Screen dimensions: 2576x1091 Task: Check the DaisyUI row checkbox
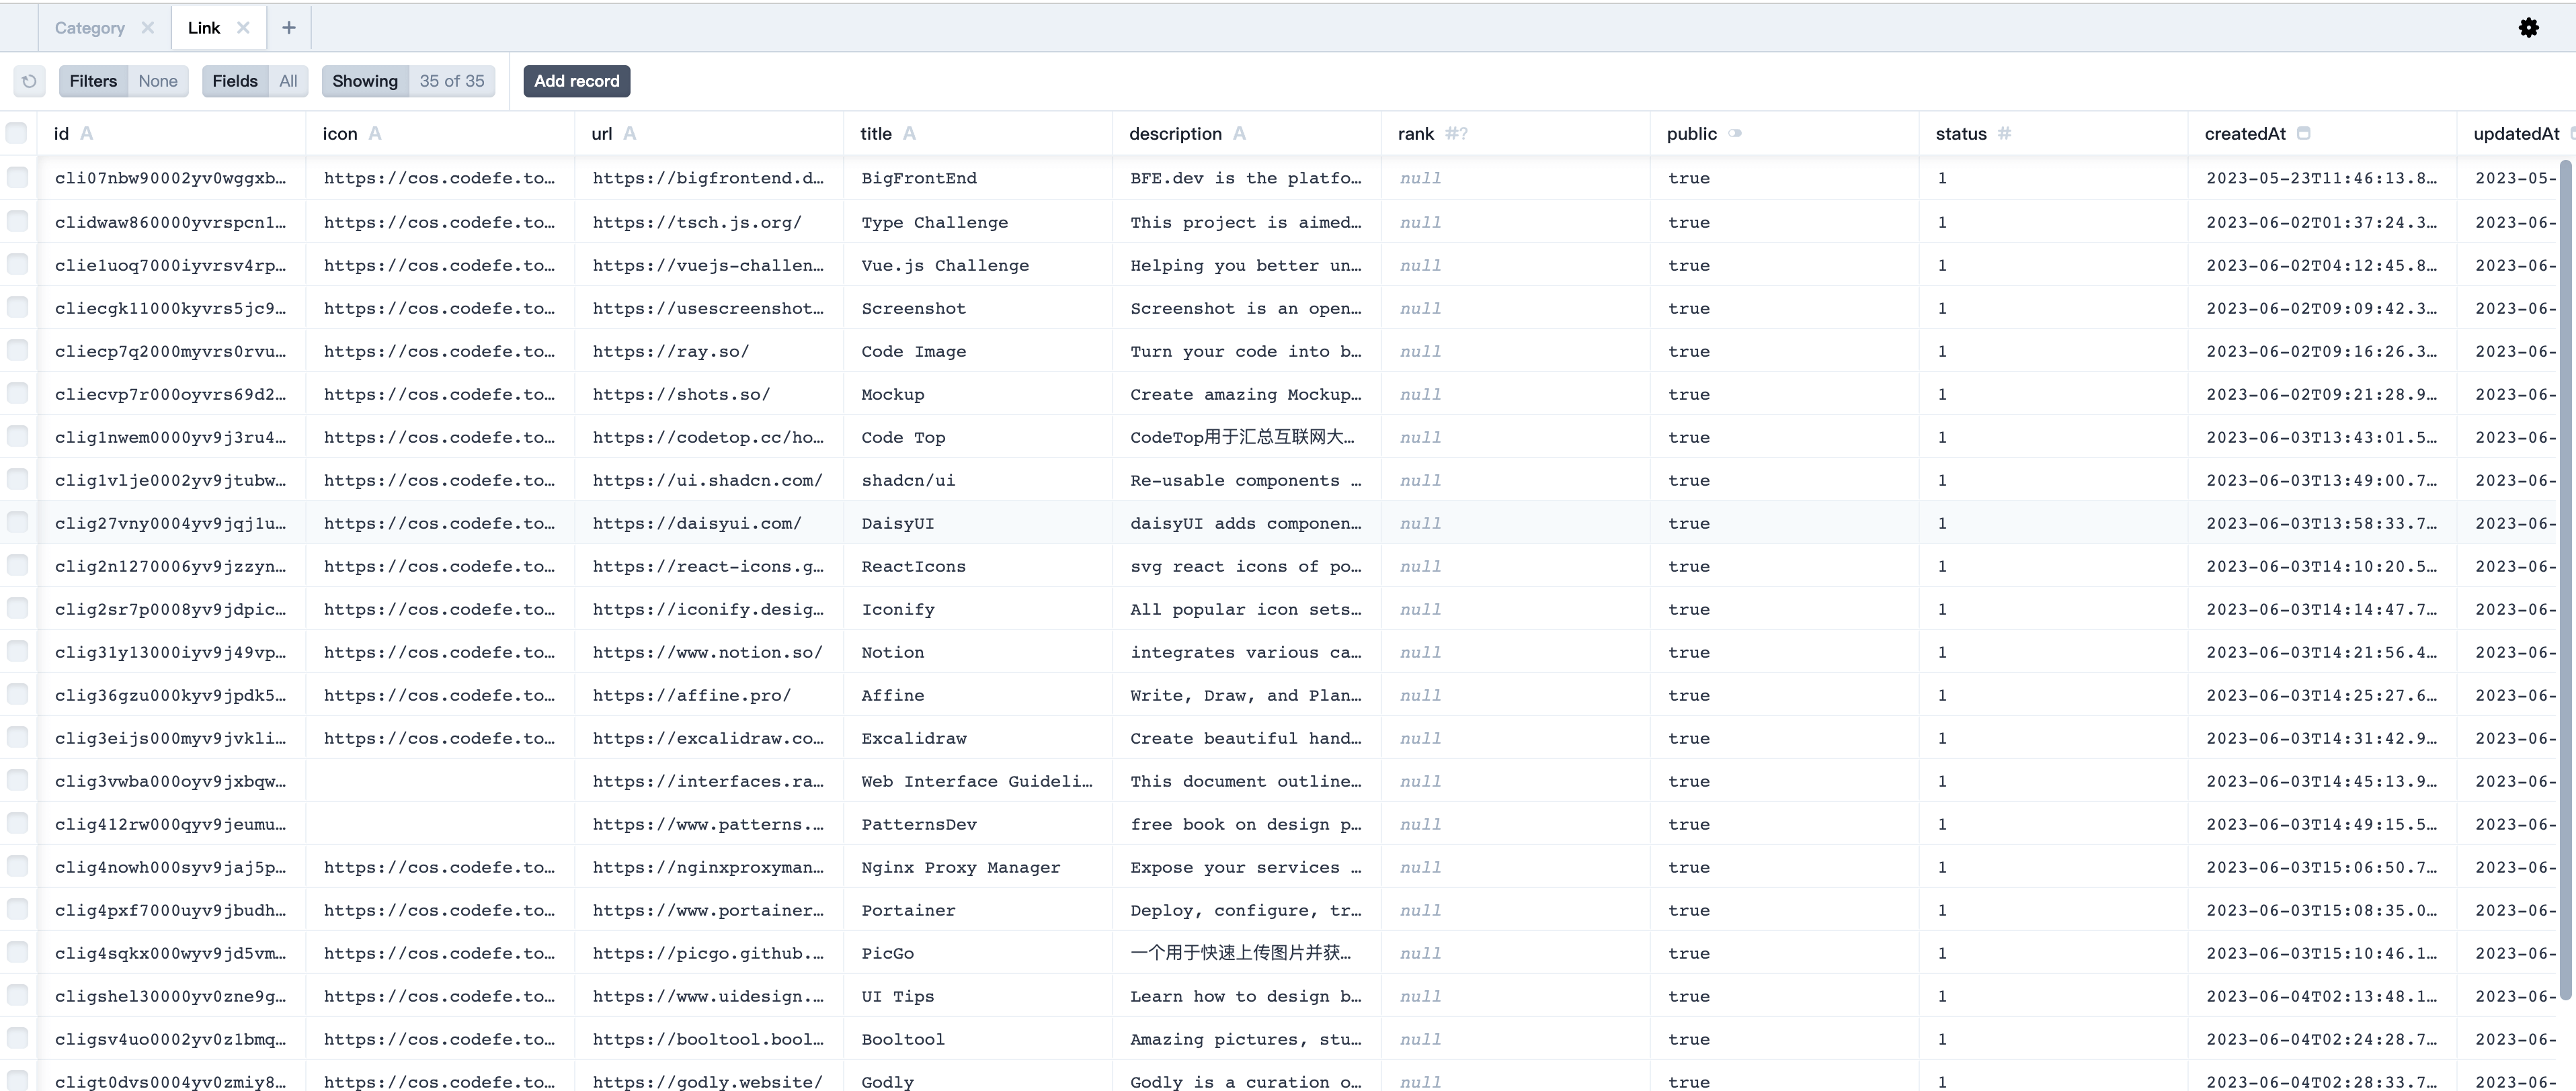pyautogui.click(x=17, y=521)
